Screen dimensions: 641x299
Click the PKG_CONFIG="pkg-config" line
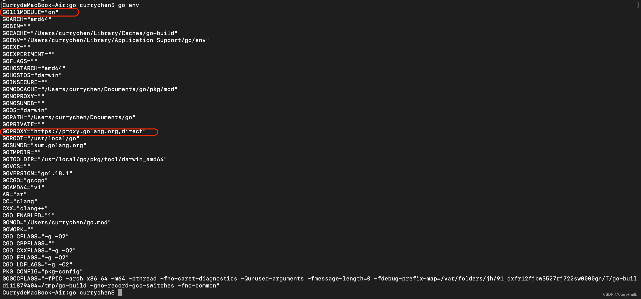click(43, 272)
